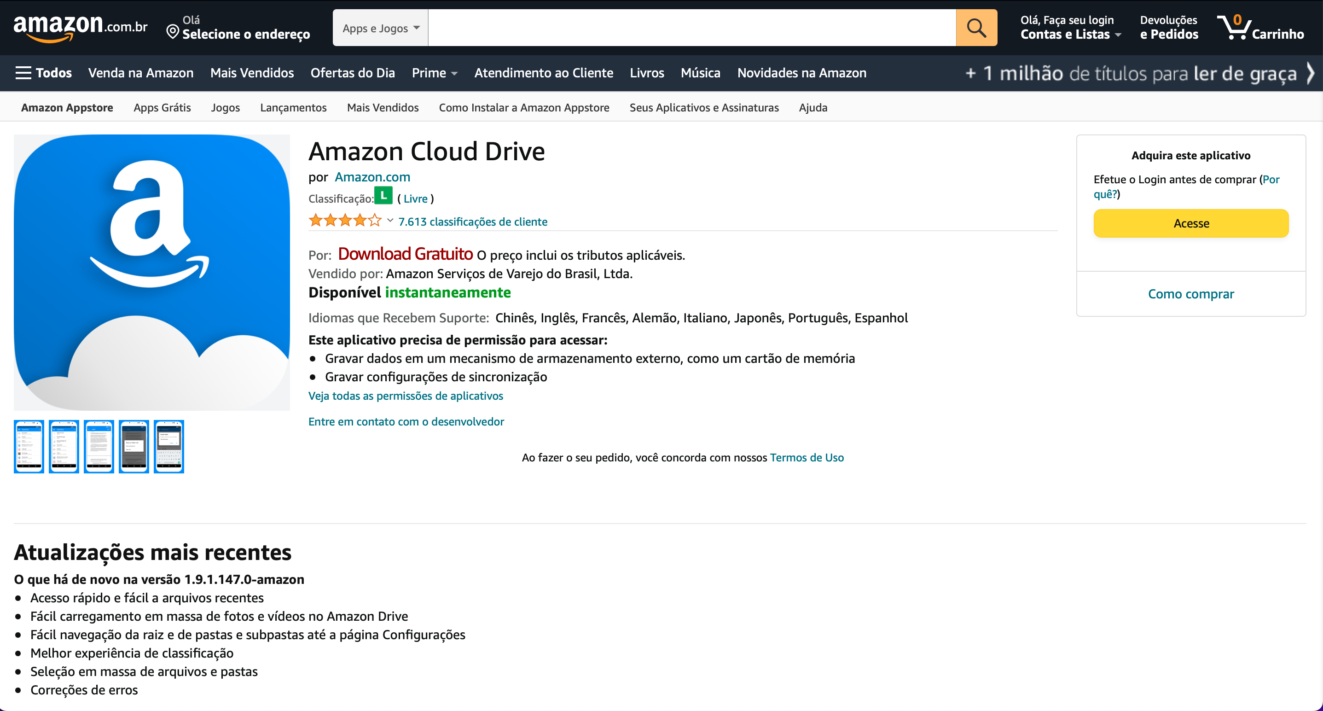Open the Música section
The width and height of the screenshot is (1323, 711).
(700, 73)
